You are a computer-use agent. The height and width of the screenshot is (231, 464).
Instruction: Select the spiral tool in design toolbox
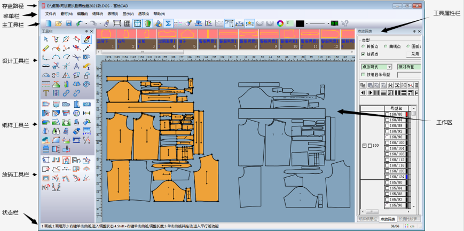pos(87,84)
